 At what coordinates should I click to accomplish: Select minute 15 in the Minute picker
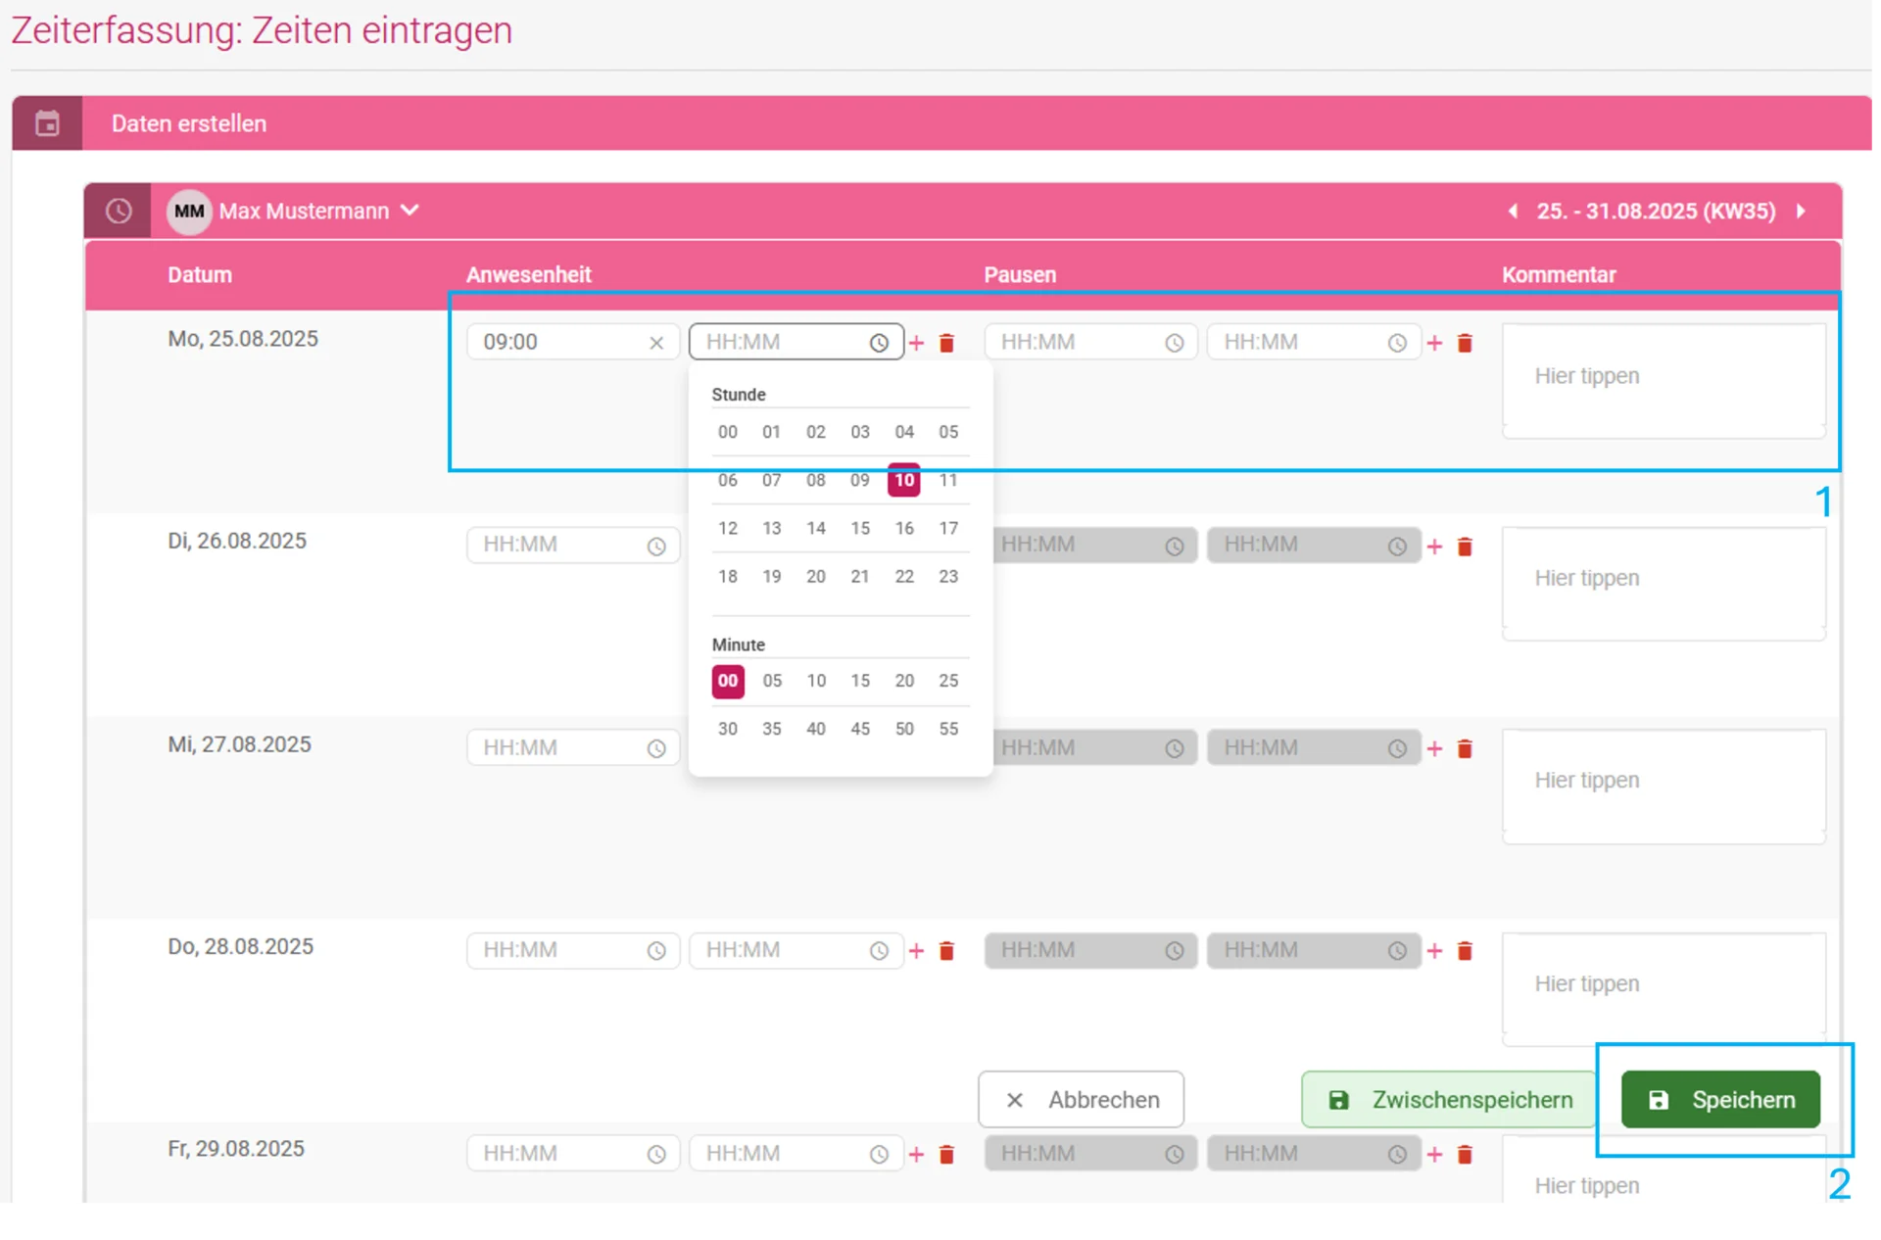tap(860, 681)
